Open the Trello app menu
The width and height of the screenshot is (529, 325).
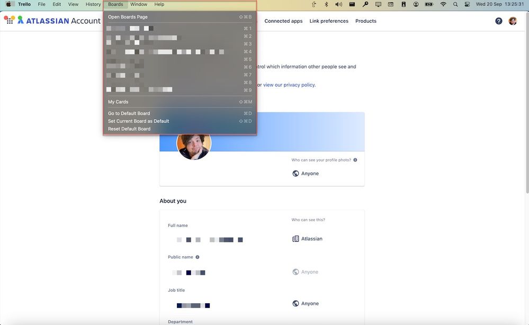pos(24,4)
